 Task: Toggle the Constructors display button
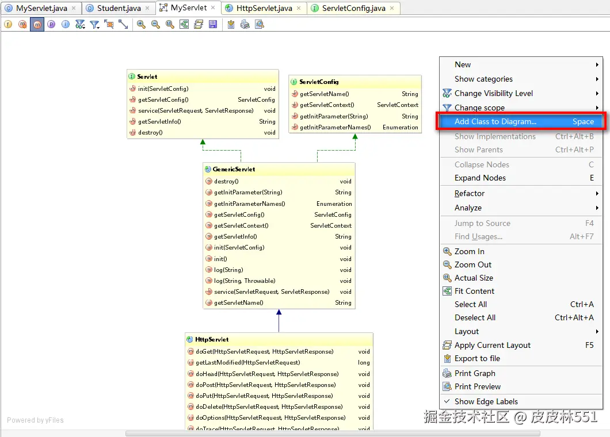click(x=22, y=25)
